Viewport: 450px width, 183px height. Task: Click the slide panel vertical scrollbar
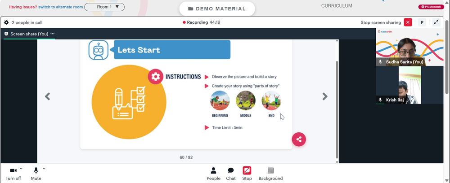click(337, 109)
